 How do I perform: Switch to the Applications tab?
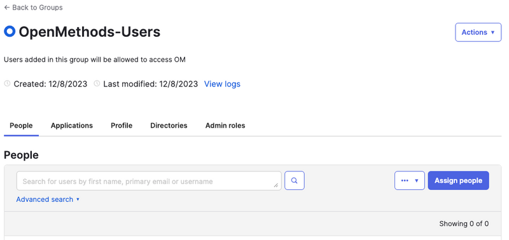tap(72, 125)
